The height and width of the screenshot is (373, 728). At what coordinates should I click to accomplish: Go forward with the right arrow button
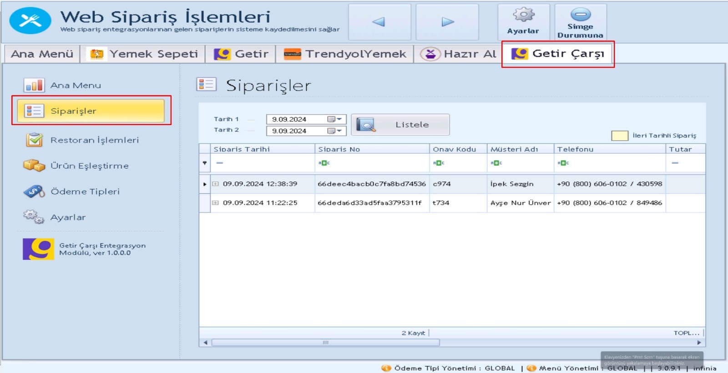point(447,22)
